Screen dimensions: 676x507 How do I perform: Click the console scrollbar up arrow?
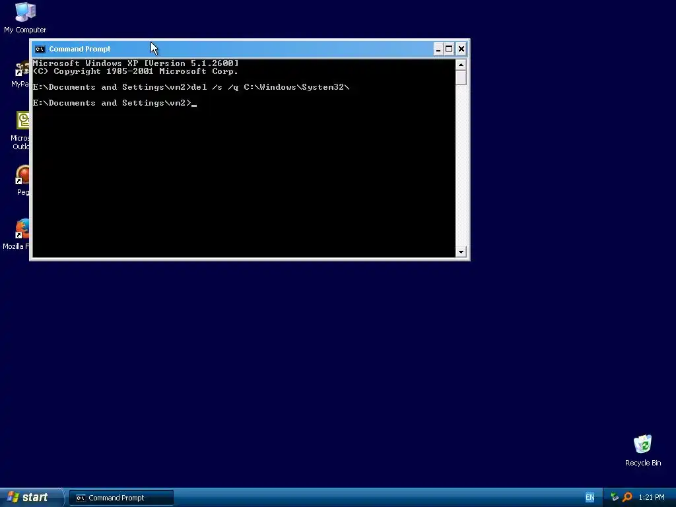tap(461, 65)
